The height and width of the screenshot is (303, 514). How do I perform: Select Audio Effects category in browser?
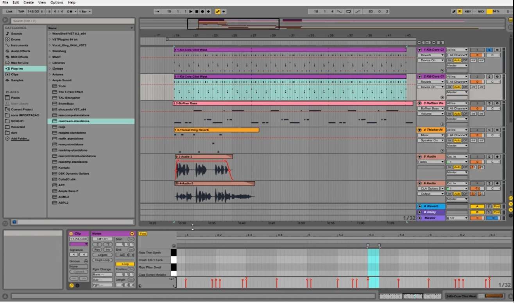20,51
